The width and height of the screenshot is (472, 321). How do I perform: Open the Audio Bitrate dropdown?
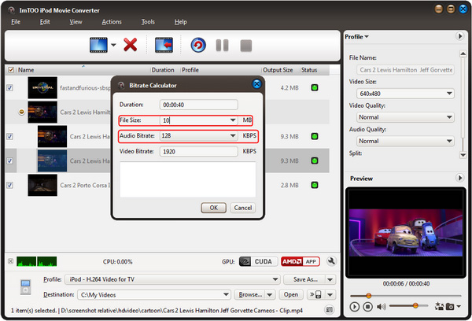(233, 136)
